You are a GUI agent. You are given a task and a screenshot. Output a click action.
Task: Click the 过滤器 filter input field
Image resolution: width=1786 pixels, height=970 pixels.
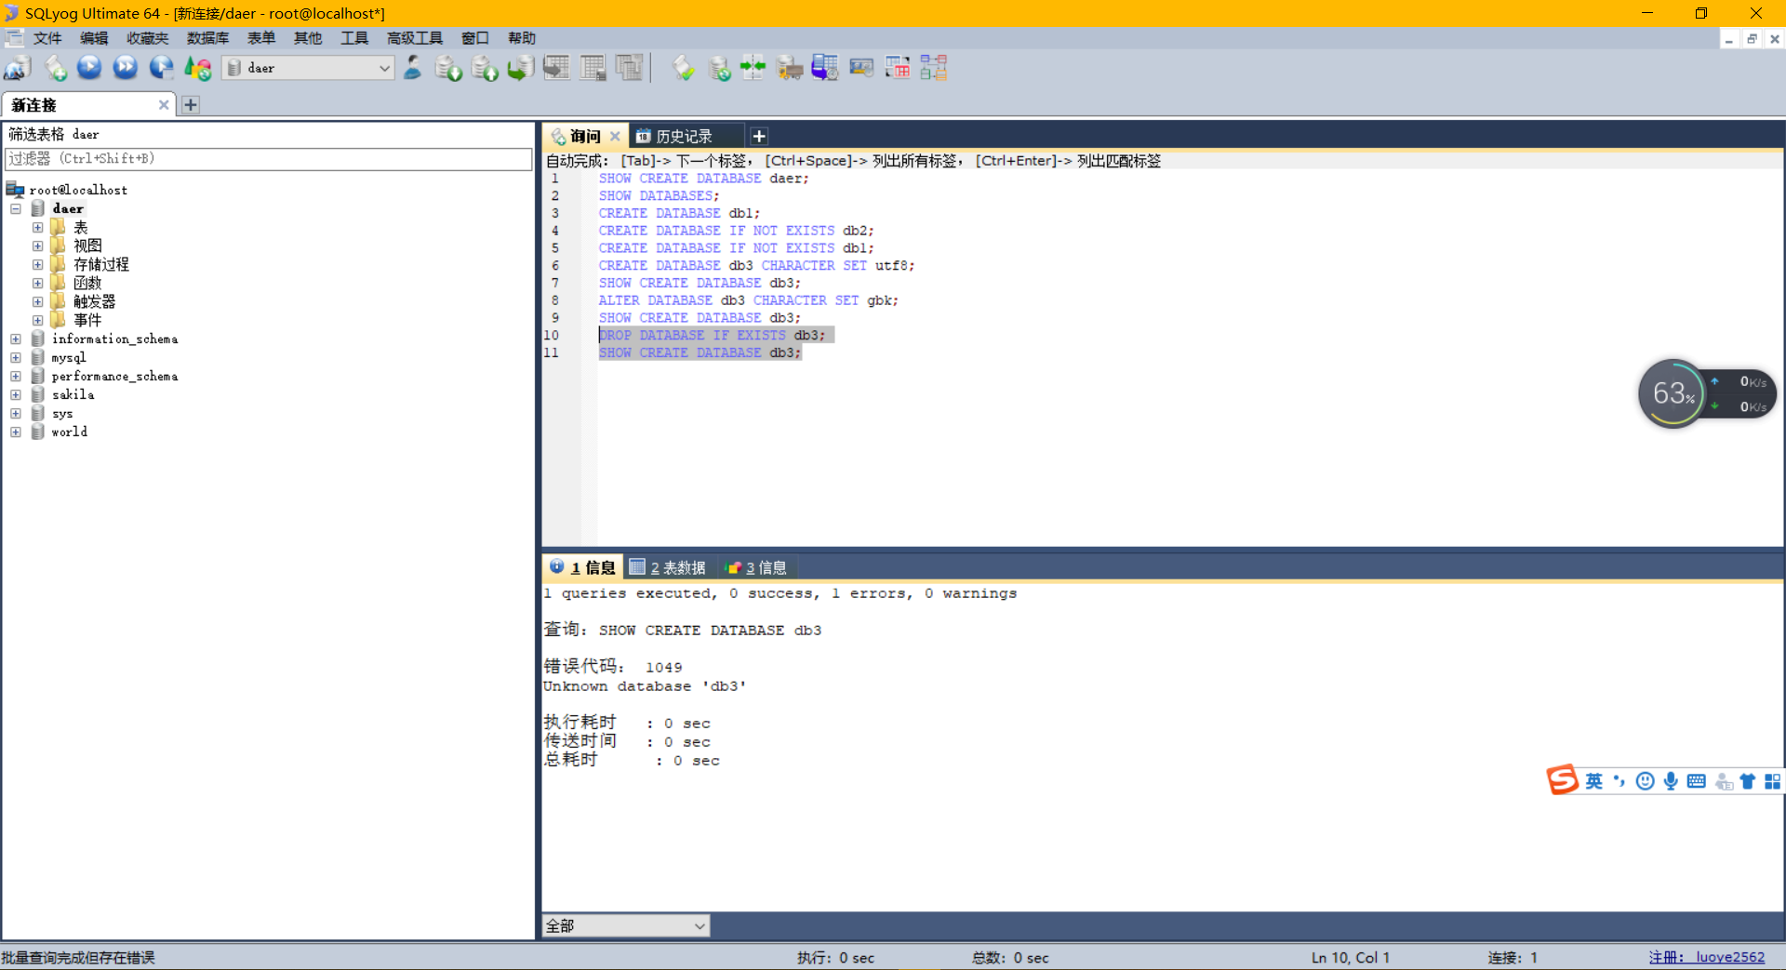pos(269,159)
